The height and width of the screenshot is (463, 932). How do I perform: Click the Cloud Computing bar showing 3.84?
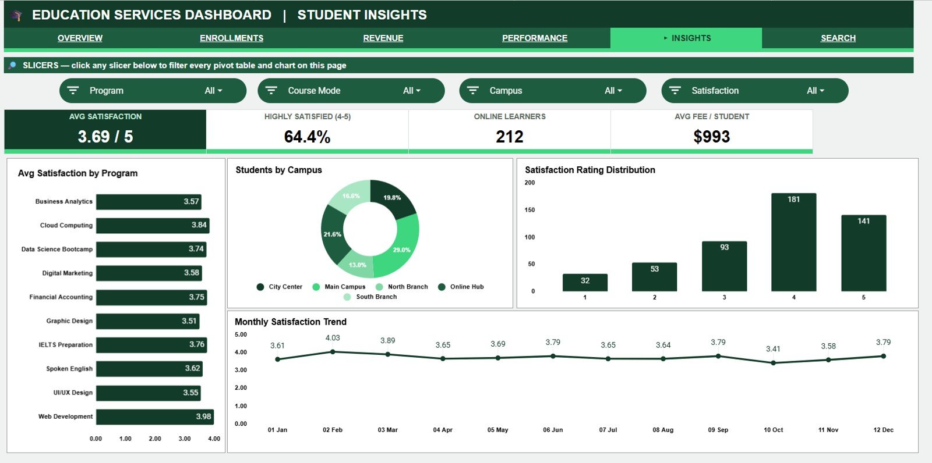(x=153, y=225)
